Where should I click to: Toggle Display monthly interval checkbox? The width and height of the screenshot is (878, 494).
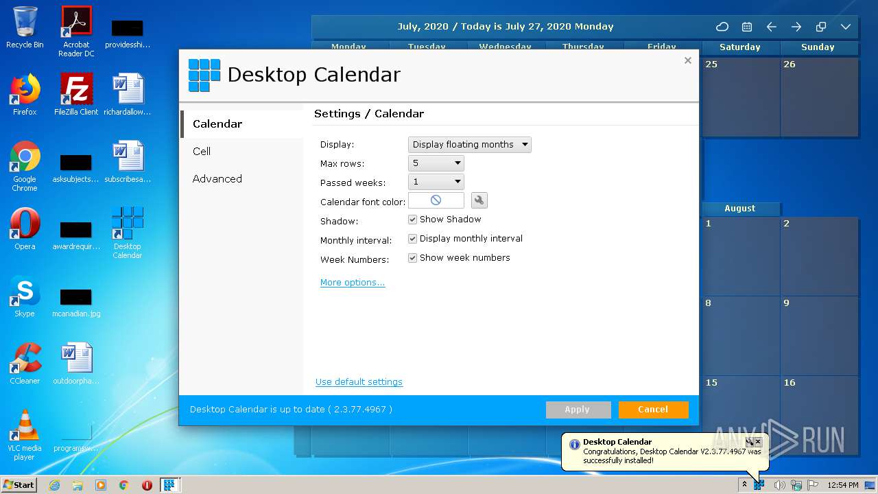pos(412,239)
